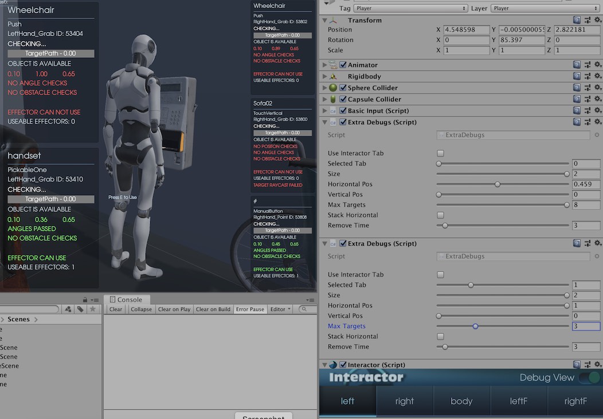Click the search by type icon
Viewport: 603px width, 419px height.
(68, 309)
